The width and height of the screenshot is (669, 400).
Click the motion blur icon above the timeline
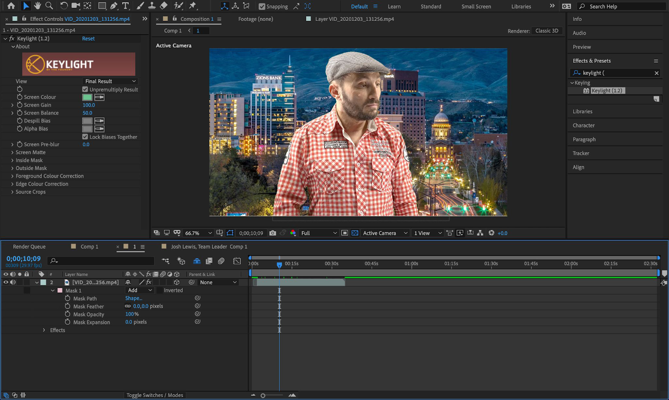point(221,261)
